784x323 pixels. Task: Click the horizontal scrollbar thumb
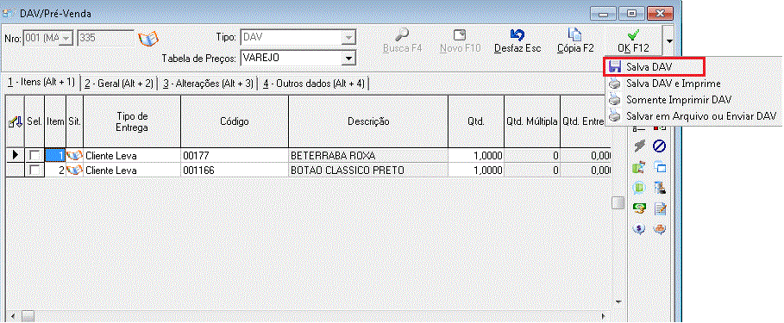coord(28,316)
